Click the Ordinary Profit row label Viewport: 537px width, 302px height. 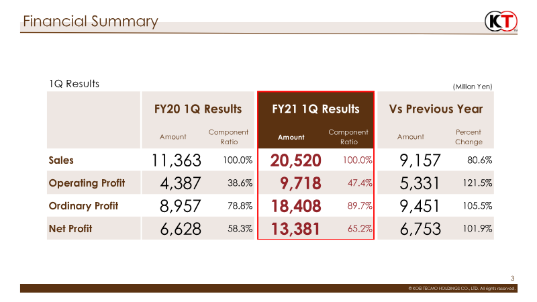tap(83, 206)
